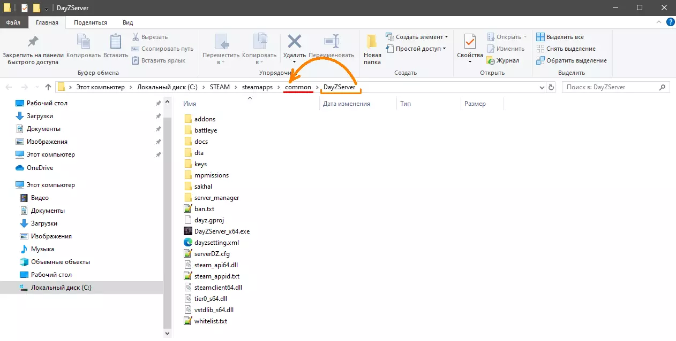
Task: Expand address bar history dropdown
Action: [541, 87]
